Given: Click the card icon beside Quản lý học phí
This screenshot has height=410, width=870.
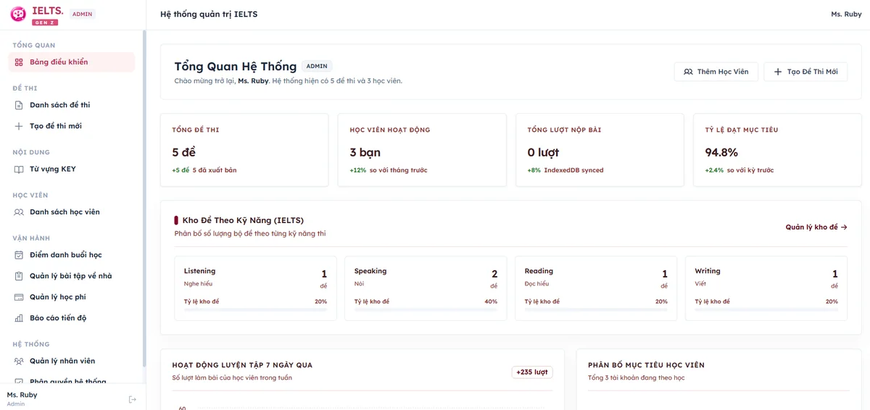Looking at the screenshot, I should 19,297.
